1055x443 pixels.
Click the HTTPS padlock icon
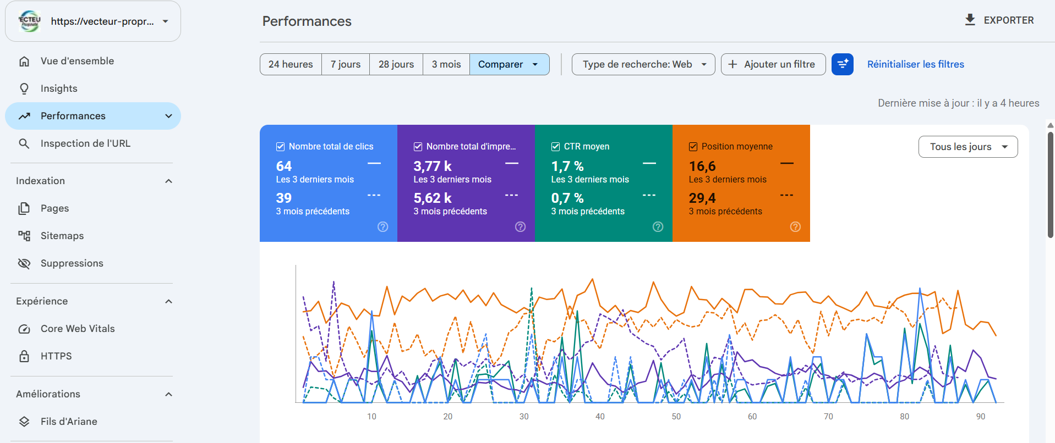(x=24, y=356)
